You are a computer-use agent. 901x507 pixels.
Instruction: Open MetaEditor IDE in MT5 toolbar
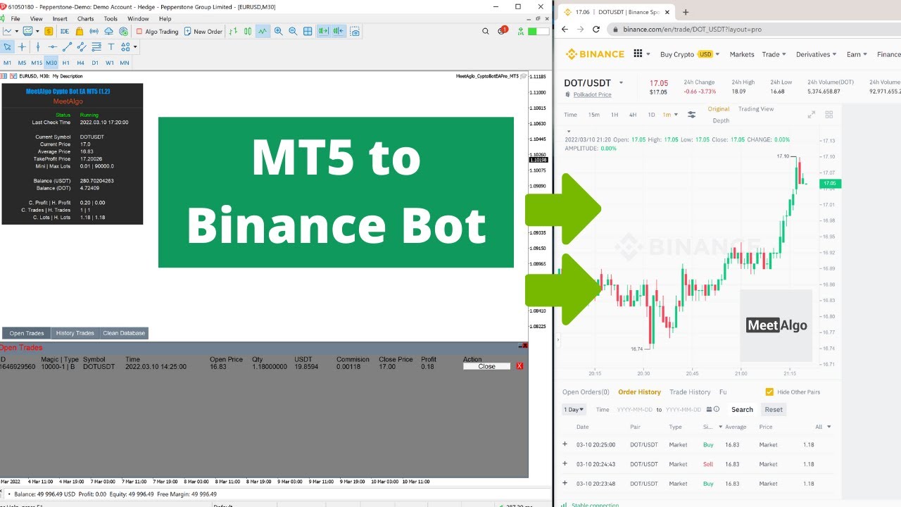click(65, 31)
